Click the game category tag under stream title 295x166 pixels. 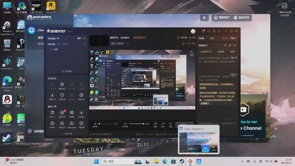(x=117, y=44)
